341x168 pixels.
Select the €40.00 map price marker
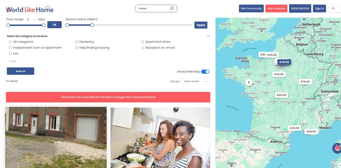(x=284, y=62)
